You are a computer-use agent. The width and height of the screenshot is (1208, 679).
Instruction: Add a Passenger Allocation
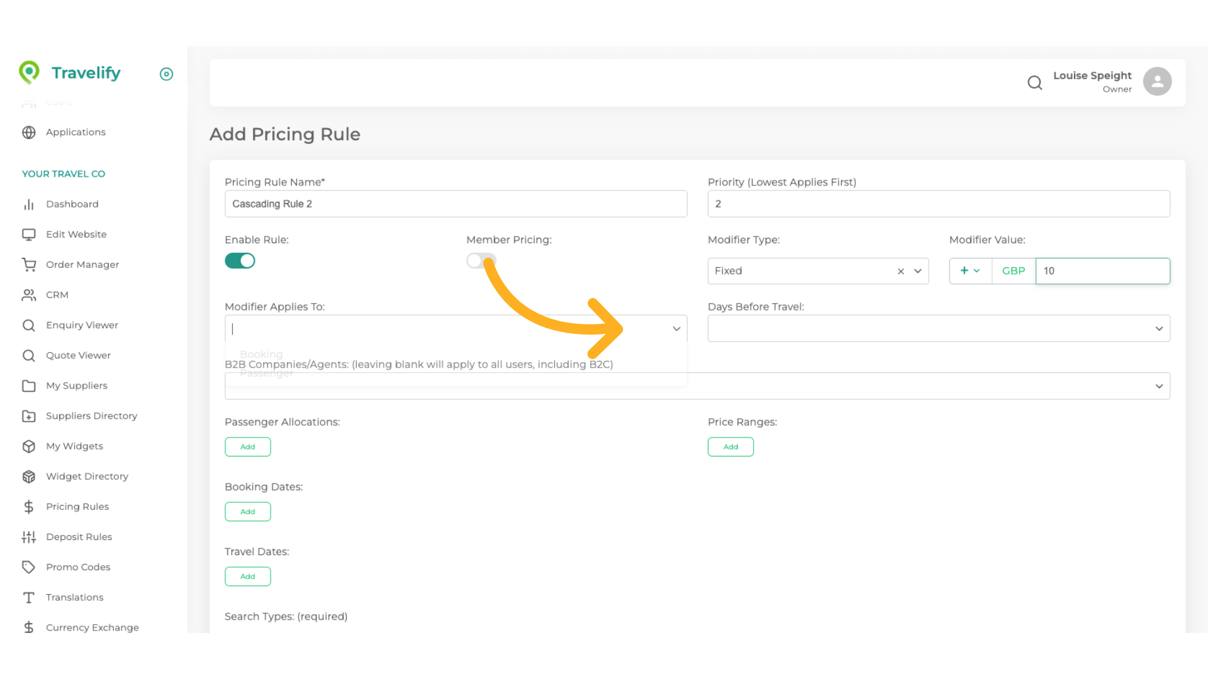tap(247, 446)
